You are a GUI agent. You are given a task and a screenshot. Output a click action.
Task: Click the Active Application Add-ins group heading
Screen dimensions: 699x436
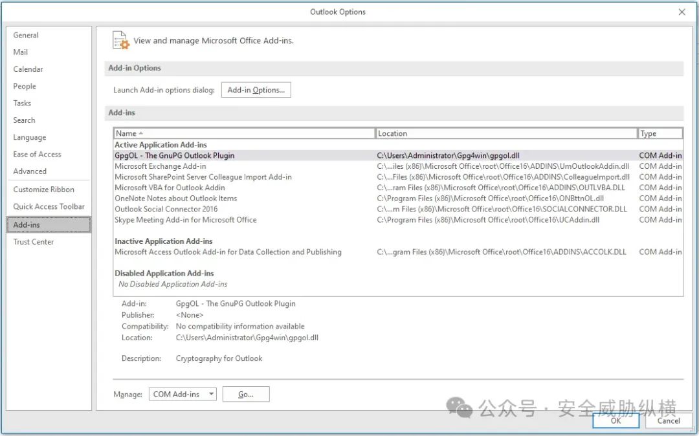point(161,145)
